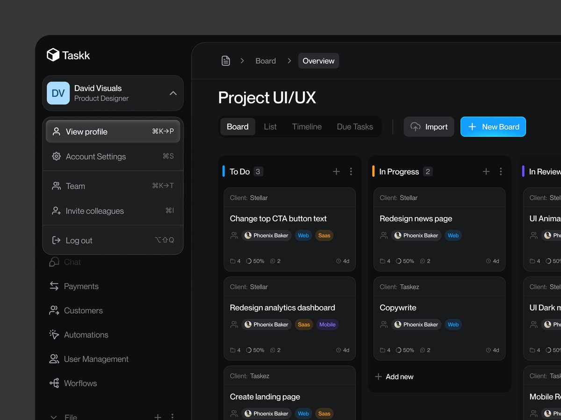561x420 pixels.
Task: Click the In Progress count badge 2
Action: [427, 171]
